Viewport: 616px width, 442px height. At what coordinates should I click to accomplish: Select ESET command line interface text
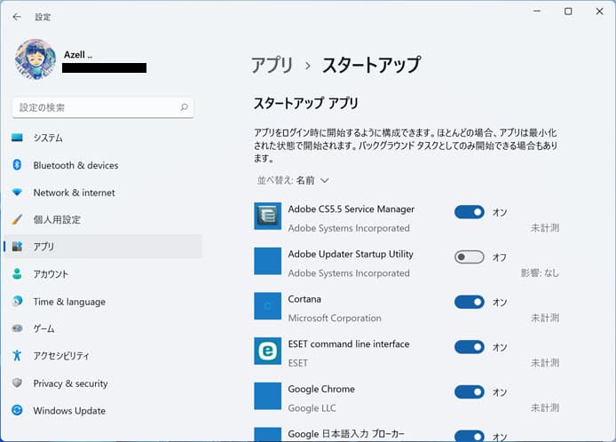point(349,344)
